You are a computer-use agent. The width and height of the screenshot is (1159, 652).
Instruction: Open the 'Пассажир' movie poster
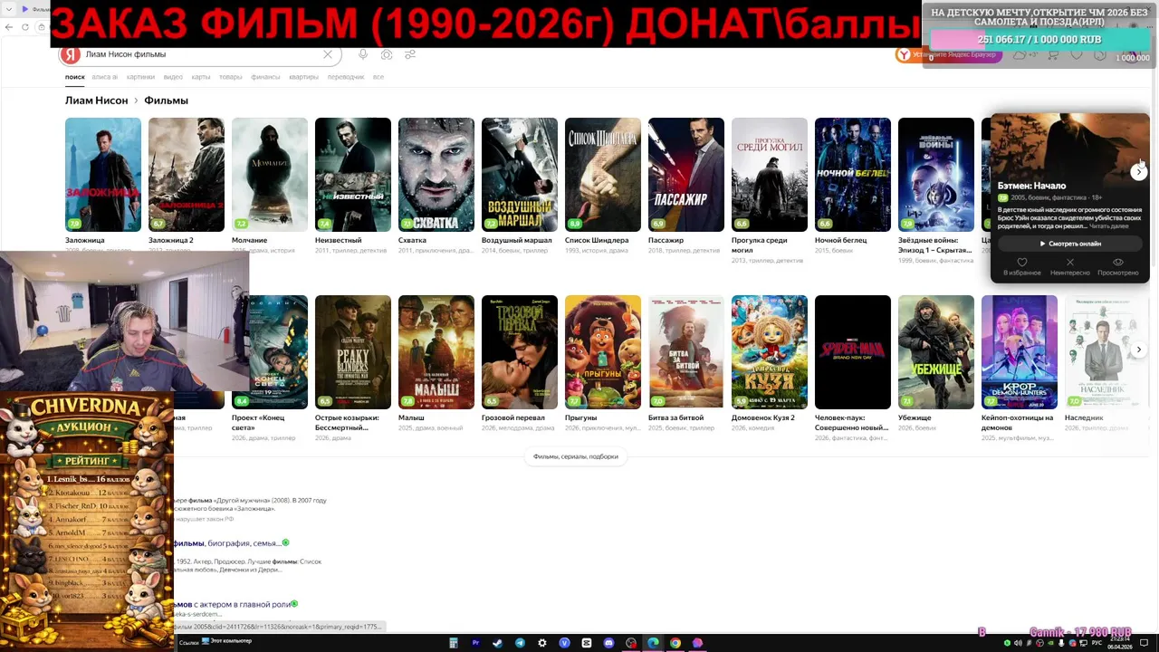coord(686,175)
